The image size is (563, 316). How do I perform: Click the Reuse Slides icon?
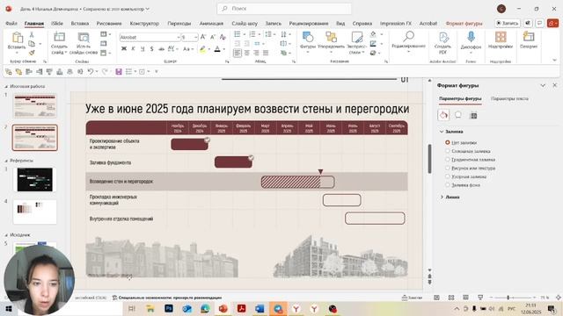[x=84, y=37]
